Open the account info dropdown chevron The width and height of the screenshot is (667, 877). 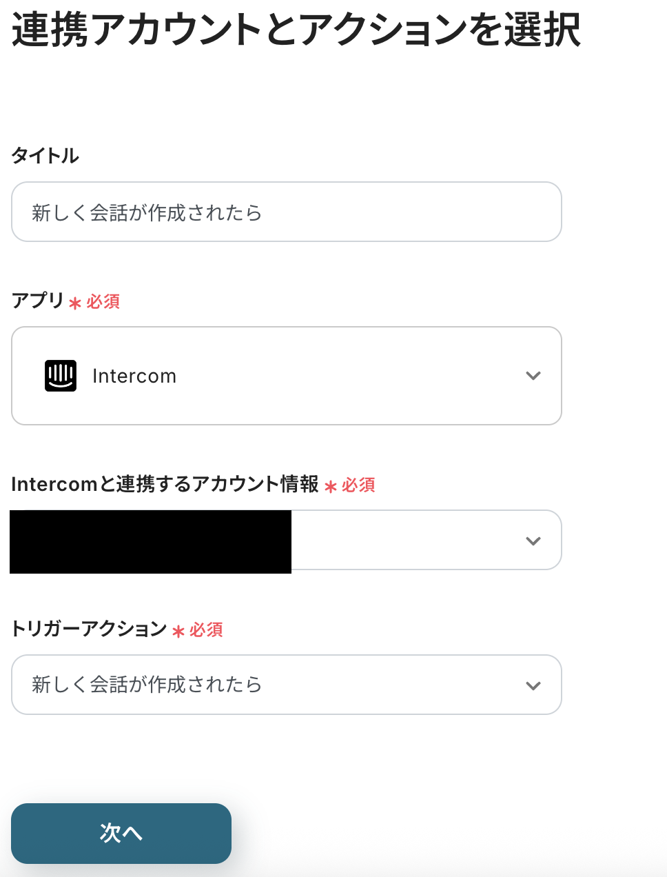(533, 541)
